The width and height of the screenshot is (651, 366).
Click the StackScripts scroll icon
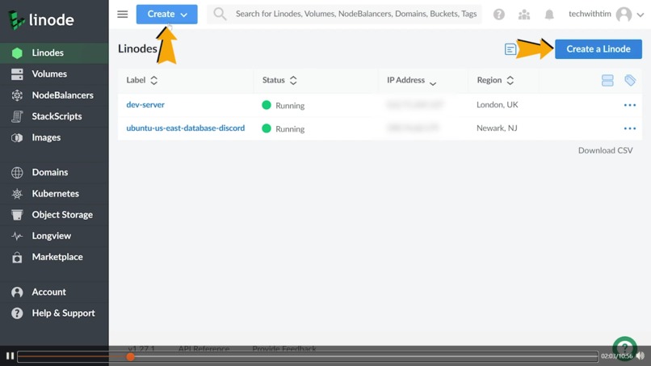coord(17,116)
